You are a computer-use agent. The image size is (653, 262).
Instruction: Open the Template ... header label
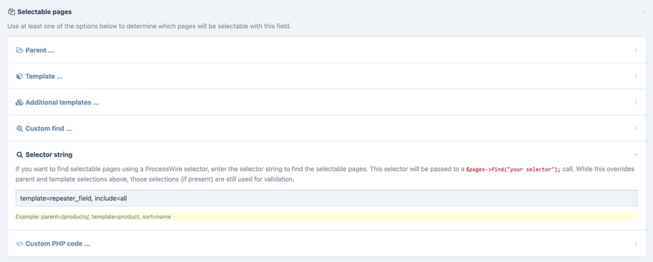[x=44, y=76]
